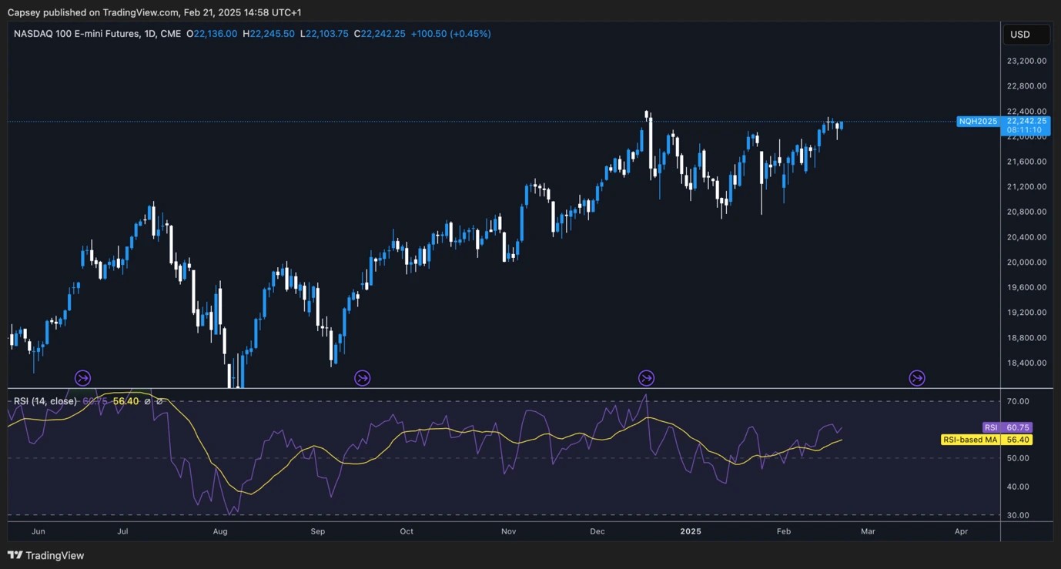Open the circled arrow marker below the August candles
The image size is (1061, 569).
tap(82, 378)
